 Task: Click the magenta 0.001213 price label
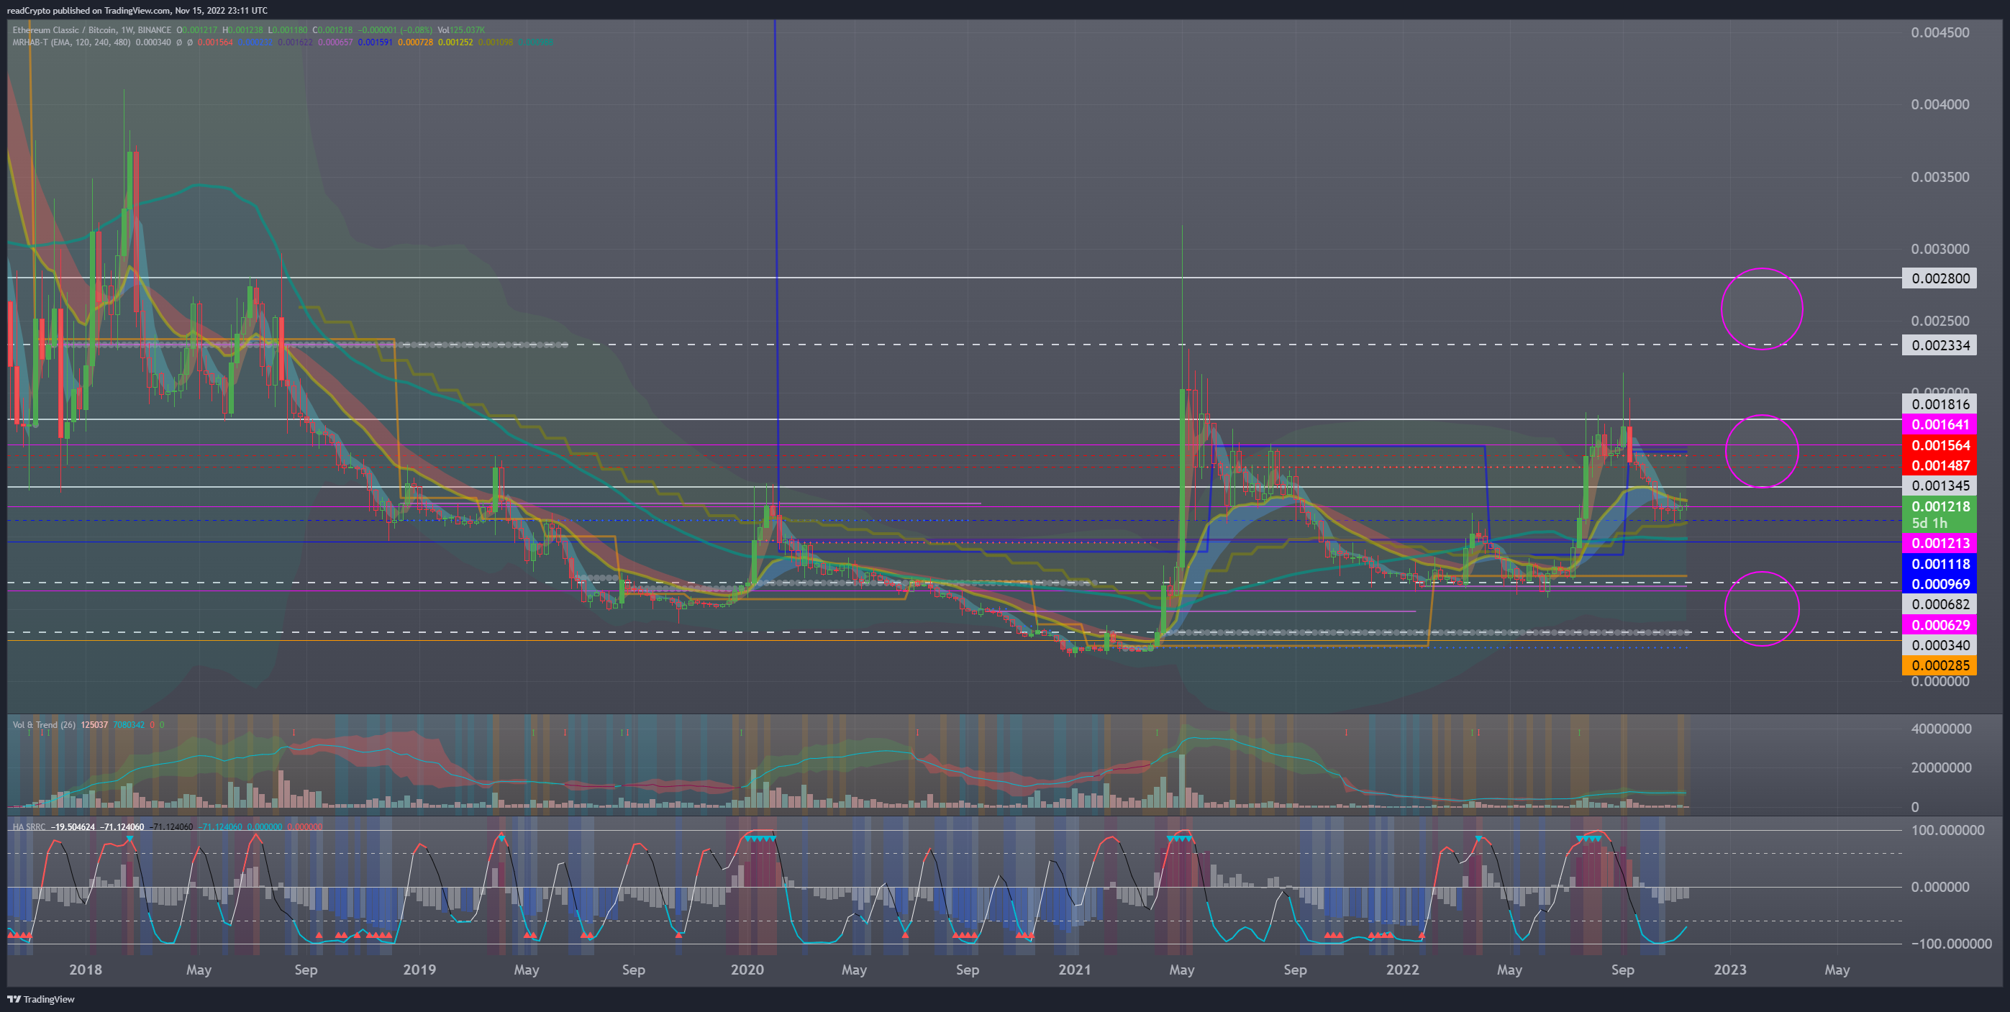[1939, 543]
